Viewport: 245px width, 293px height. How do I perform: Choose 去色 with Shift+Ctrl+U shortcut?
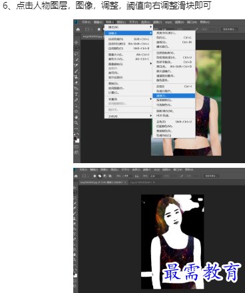[x=174, y=122]
